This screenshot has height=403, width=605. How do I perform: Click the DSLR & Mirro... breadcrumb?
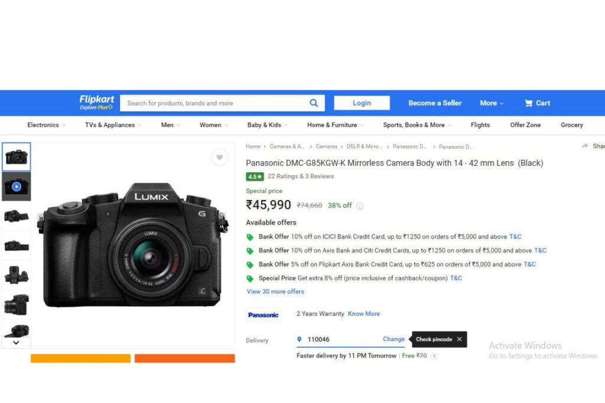[x=364, y=147]
